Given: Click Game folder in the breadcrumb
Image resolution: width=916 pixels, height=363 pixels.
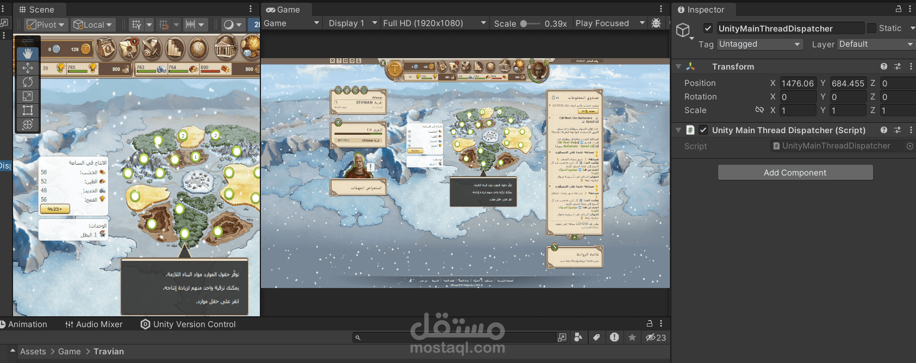Looking at the screenshot, I should click(70, 352).
